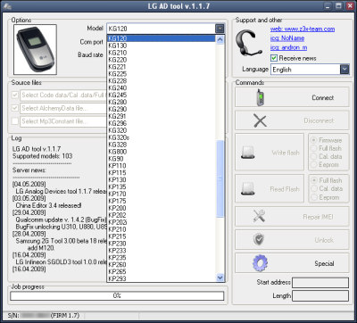Open the Language dropdown
Screen dimensions: 357x323
(x=345, y=70)
